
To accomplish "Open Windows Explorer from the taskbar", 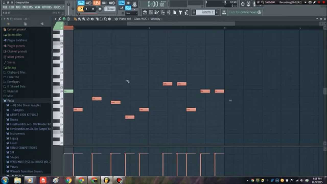I will click(x=17, y=180).
